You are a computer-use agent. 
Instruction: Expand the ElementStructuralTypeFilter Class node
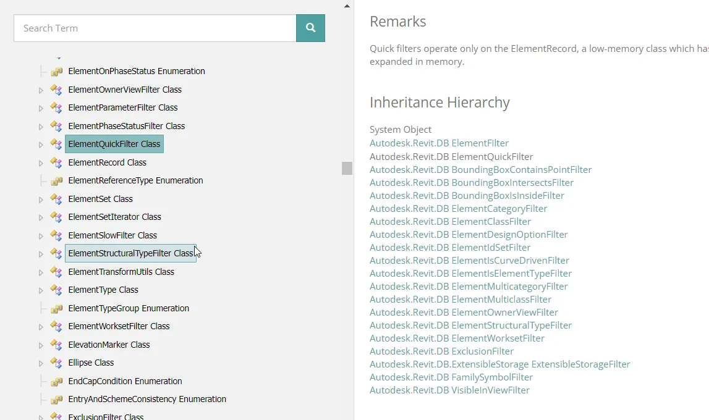(x=41, y=254)
